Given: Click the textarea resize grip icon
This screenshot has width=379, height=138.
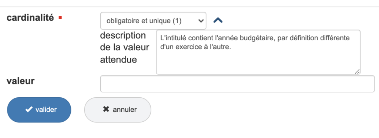Looking at the screenshot, I should click(357, 71).
